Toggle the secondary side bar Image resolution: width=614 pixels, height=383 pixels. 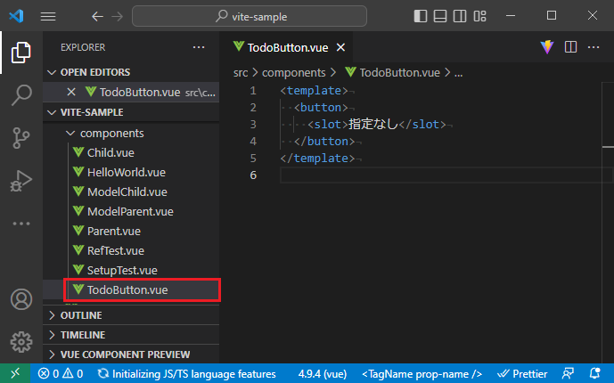point(460,16)
